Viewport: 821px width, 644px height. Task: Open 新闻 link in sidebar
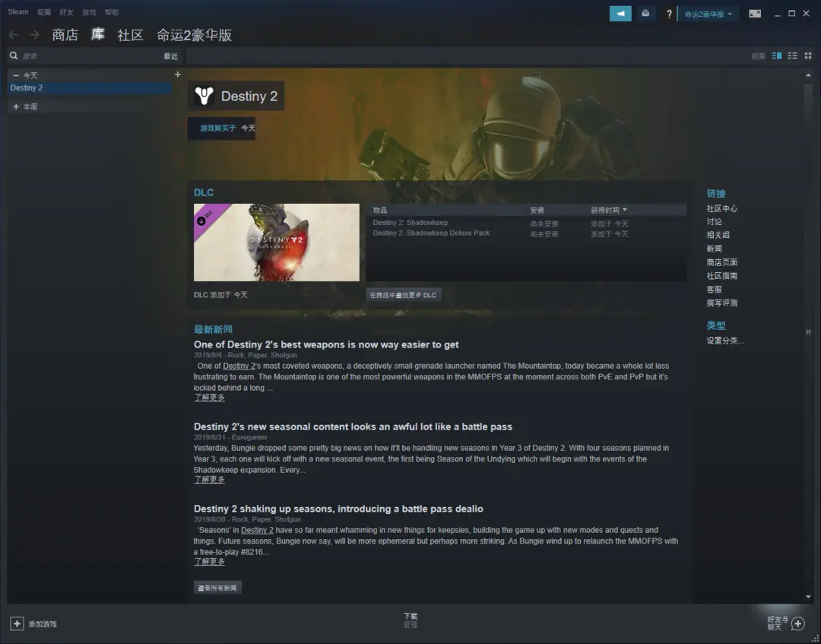pyautogui.click(x=714, y=249)
